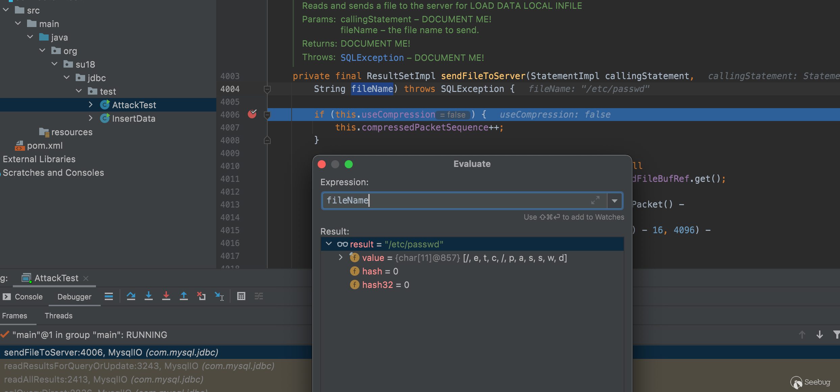840x392 pixels.
Task: Open the expression history dropdown arrow
Action: pyautogui.click(x=615, y=201)
